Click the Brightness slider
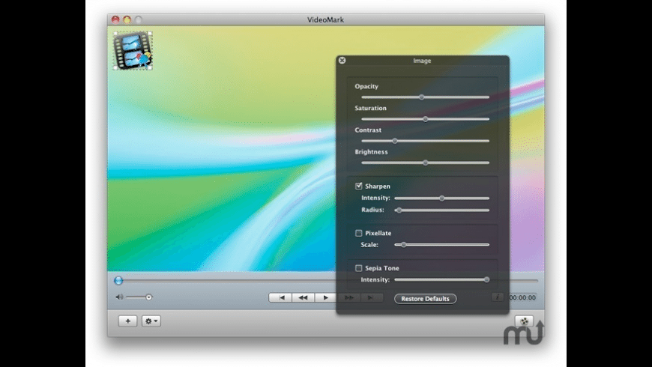 pyautogui.click(x=426, y=163)
